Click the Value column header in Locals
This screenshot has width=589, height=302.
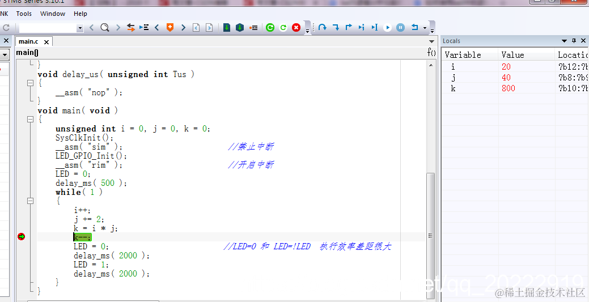pyautogui.click(x=526, y=55)
